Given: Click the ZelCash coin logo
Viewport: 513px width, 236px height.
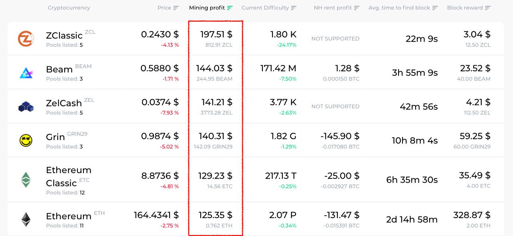Looking at the screenshot, I should tap(26, 106).
